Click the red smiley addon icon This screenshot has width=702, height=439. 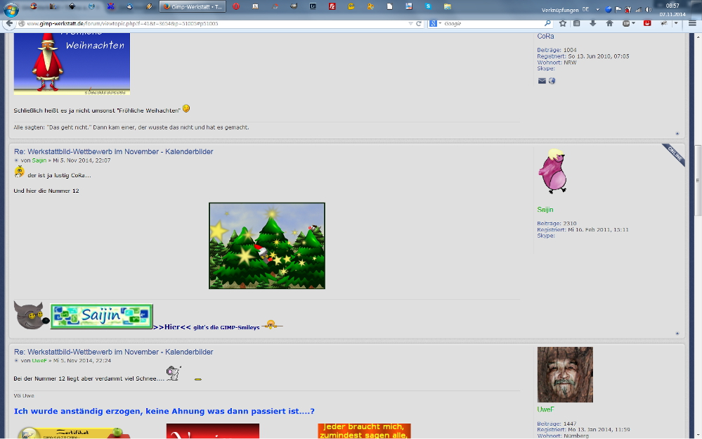(x=647, y=23)
